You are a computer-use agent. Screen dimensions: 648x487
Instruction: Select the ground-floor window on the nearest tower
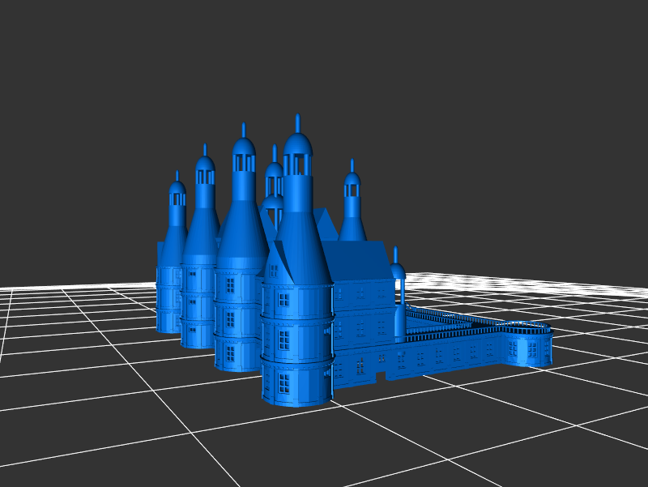pos(284,382)
